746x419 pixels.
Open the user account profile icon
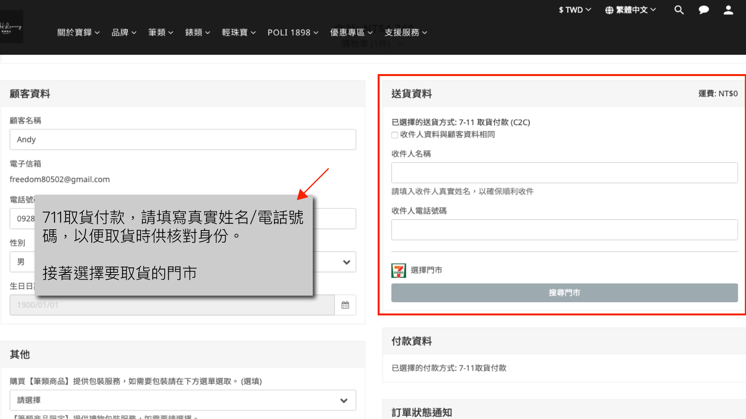(x=728, y=10)
